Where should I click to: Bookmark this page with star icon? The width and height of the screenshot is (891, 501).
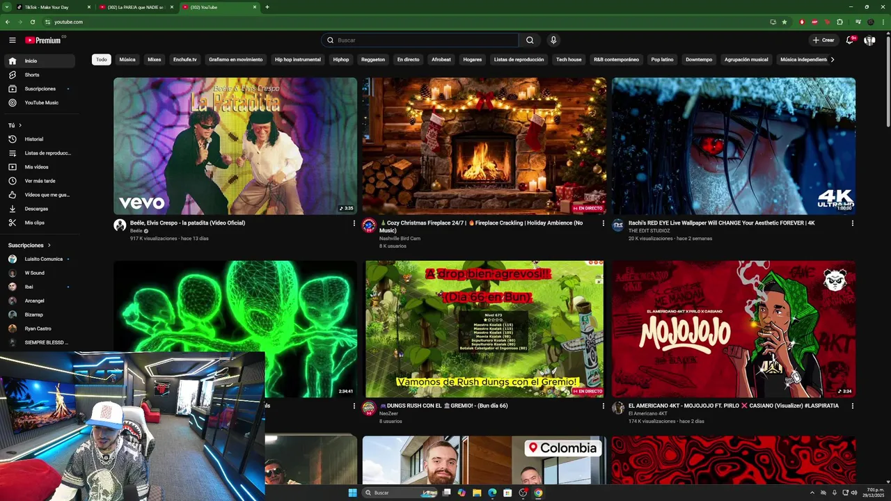coord(784,22)
